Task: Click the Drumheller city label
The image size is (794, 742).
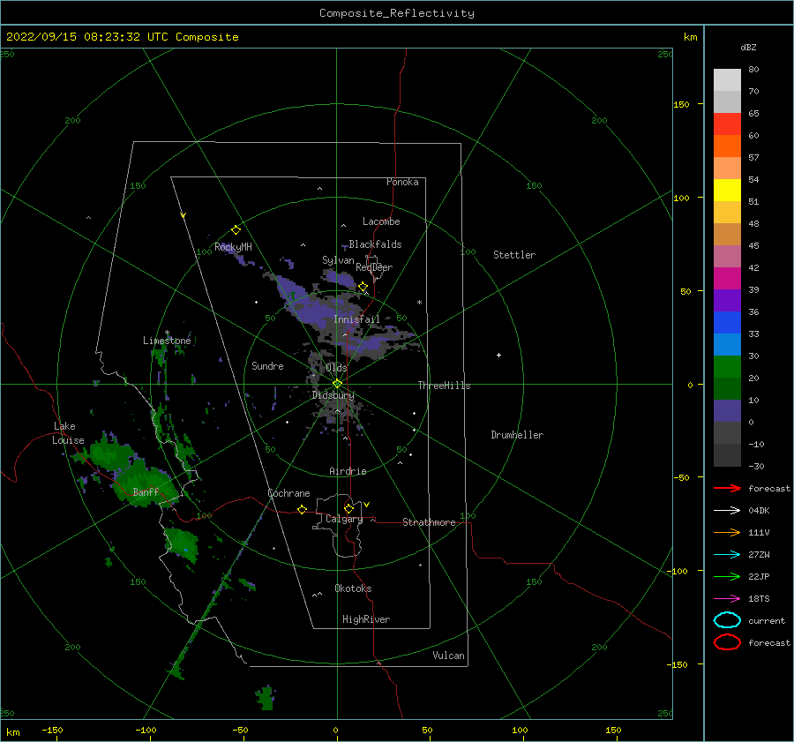Action: (x=517, y=435)
